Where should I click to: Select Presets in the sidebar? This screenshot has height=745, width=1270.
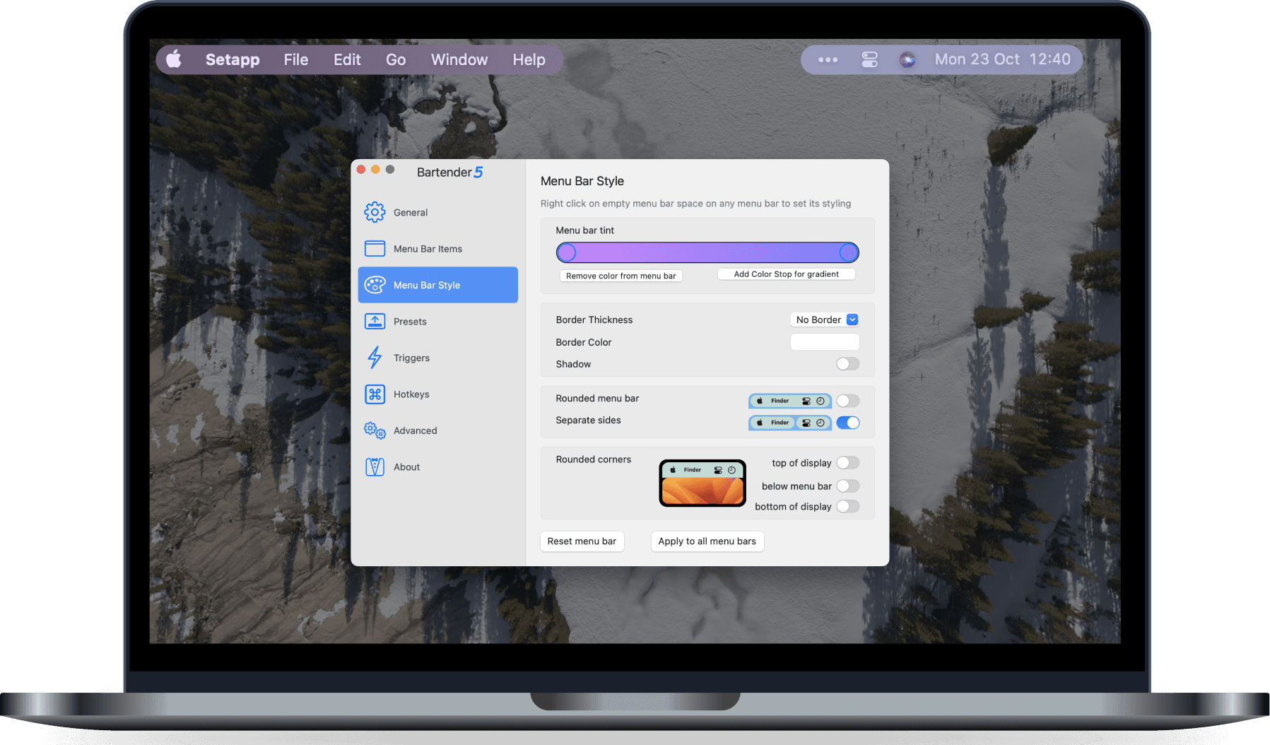(x=438, y=322)
